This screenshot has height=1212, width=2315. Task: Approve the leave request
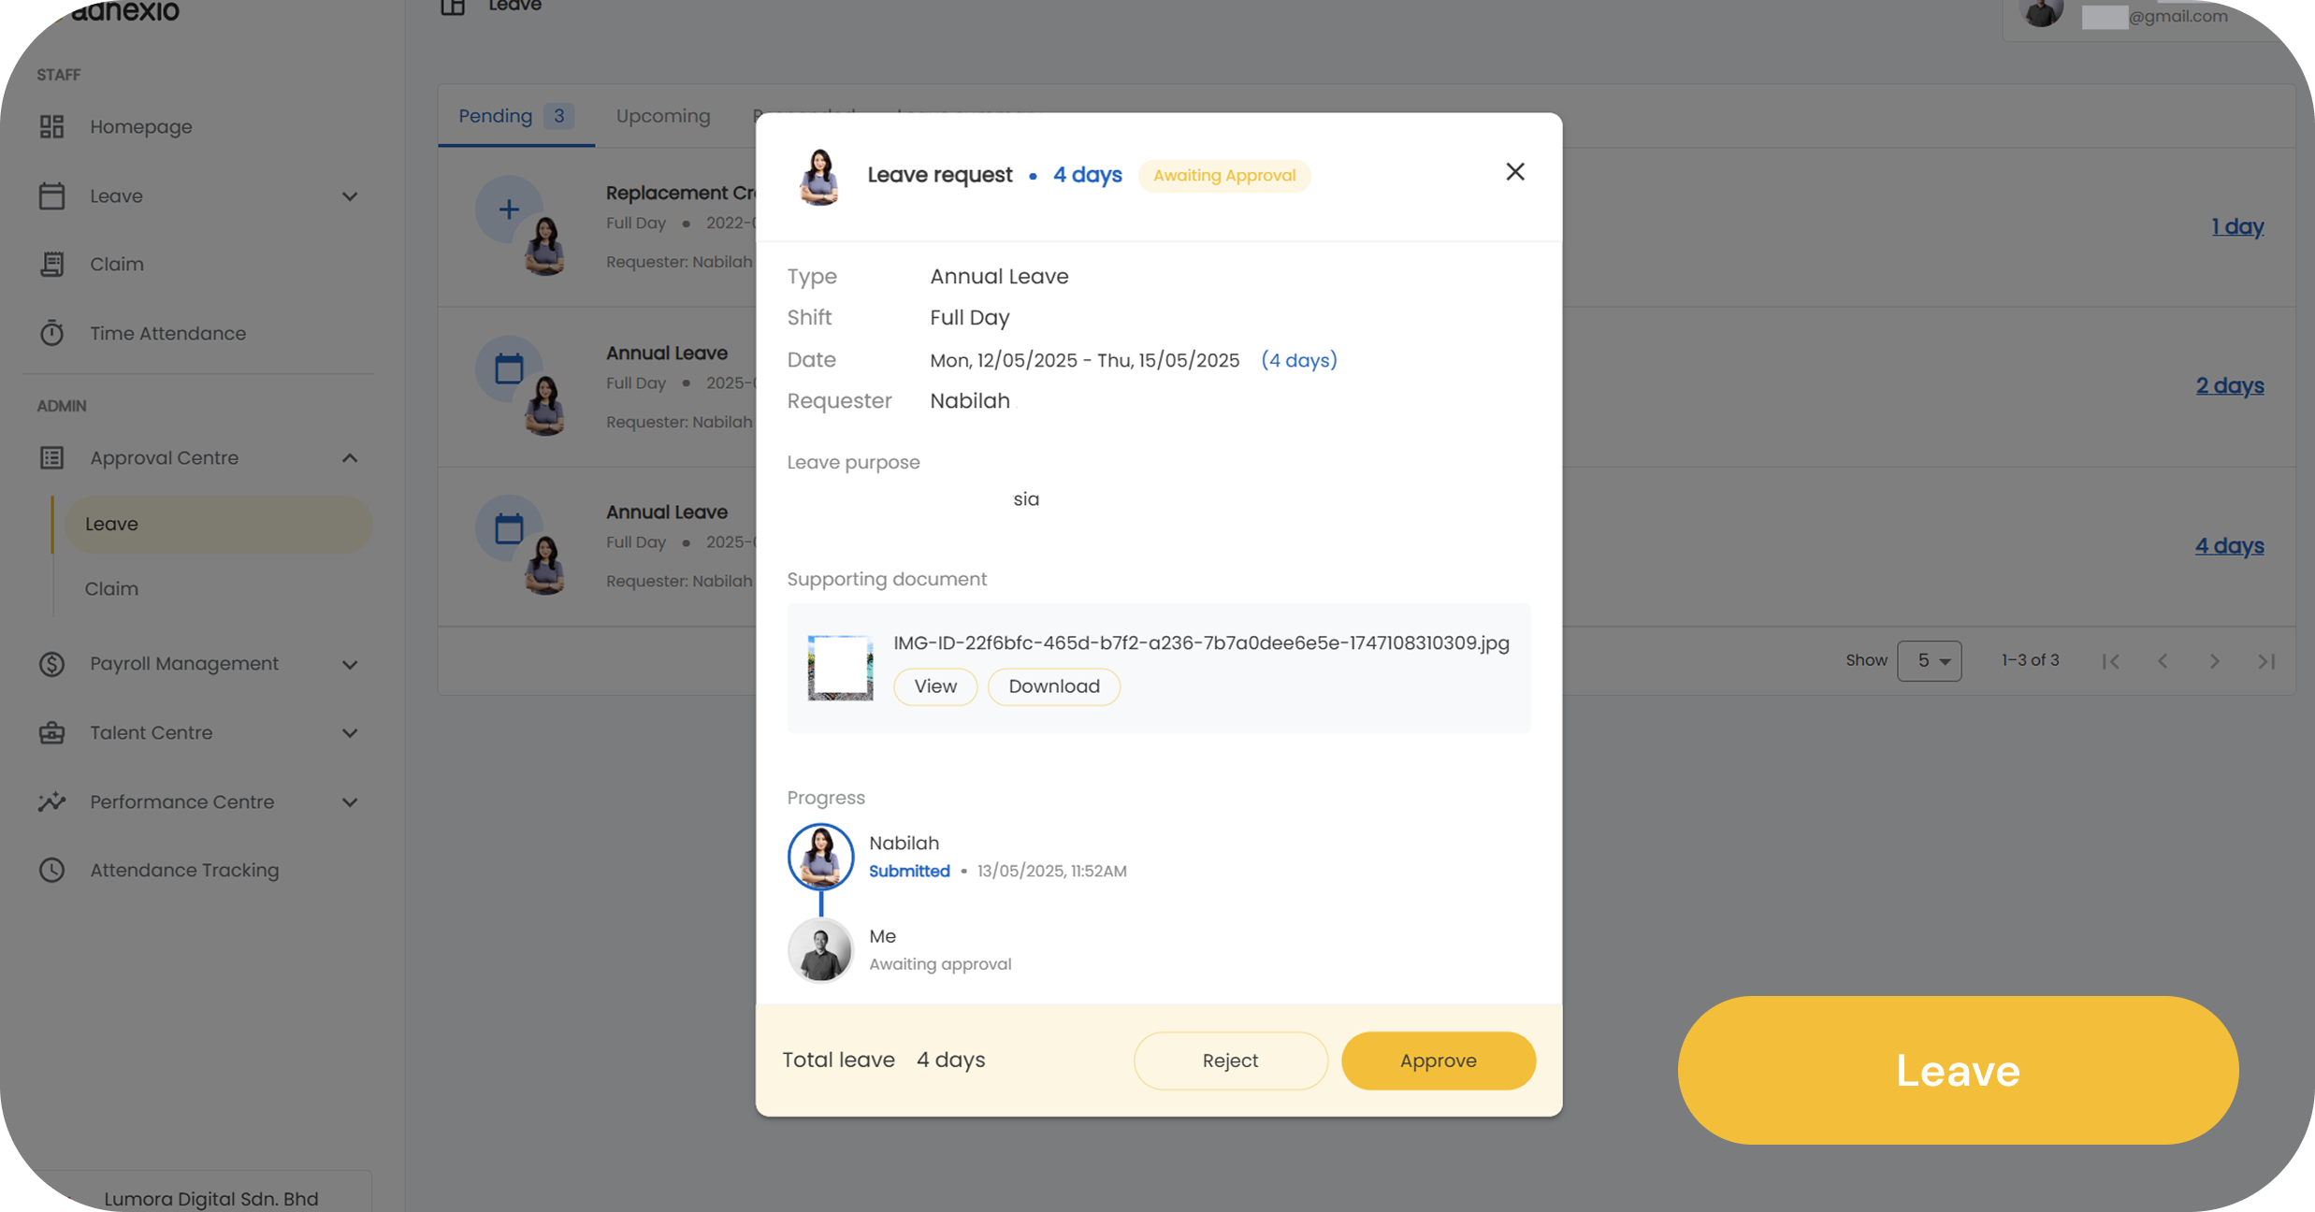(x=1438, y=1060)
